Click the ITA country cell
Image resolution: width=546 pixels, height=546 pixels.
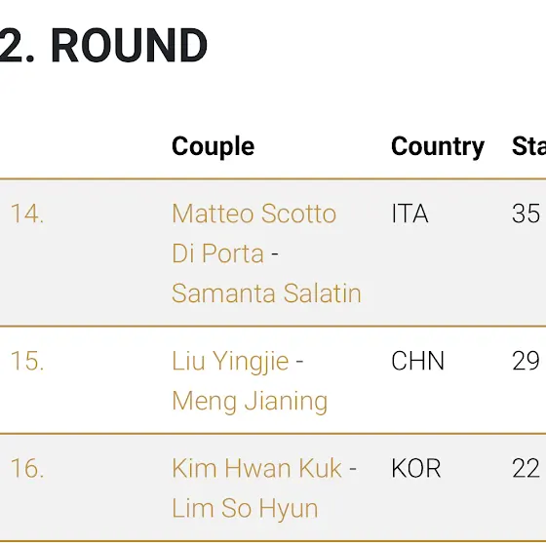click(409, 214)
